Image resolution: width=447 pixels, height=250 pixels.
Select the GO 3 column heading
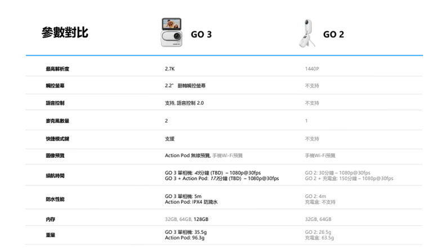pyautogui.click(x=201, y=34)
